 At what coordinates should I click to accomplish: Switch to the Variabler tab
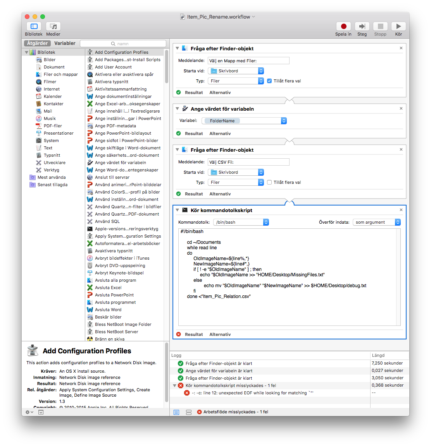pyautogui.click(x=65, y=43)
